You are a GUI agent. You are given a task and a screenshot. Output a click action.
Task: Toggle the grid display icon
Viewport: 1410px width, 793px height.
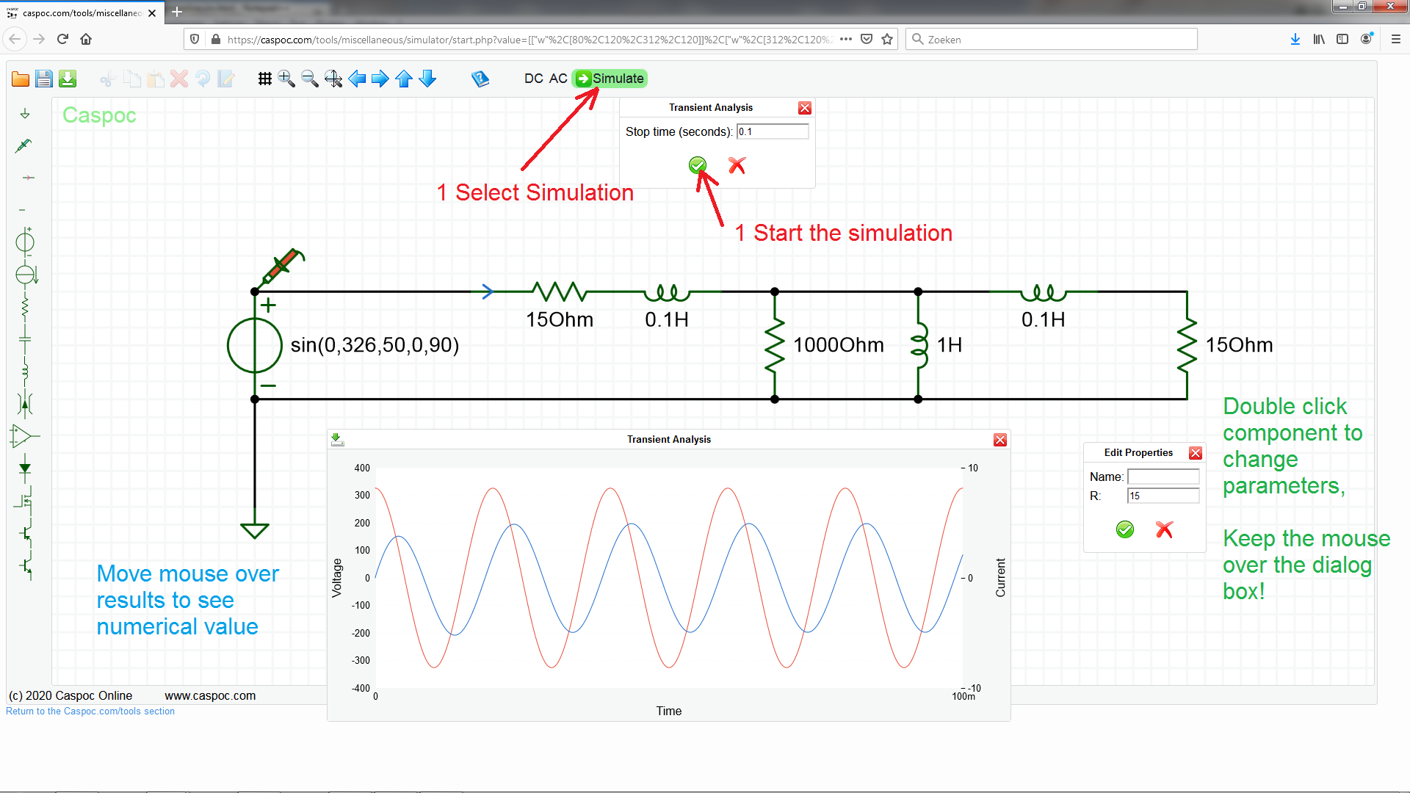tap(264, 79)
